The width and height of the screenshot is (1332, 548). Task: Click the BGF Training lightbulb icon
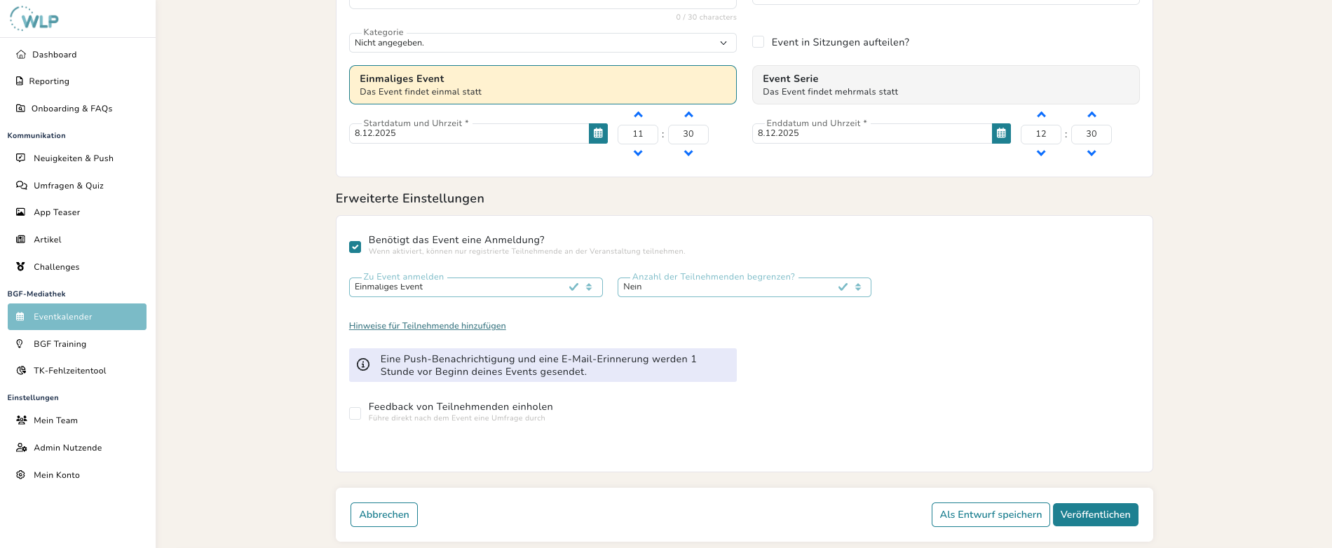[20, 343]
